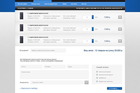Focus the Комментарии text area
The height and width of the screenshot is (93, 140).
click(x=54, y=75)
